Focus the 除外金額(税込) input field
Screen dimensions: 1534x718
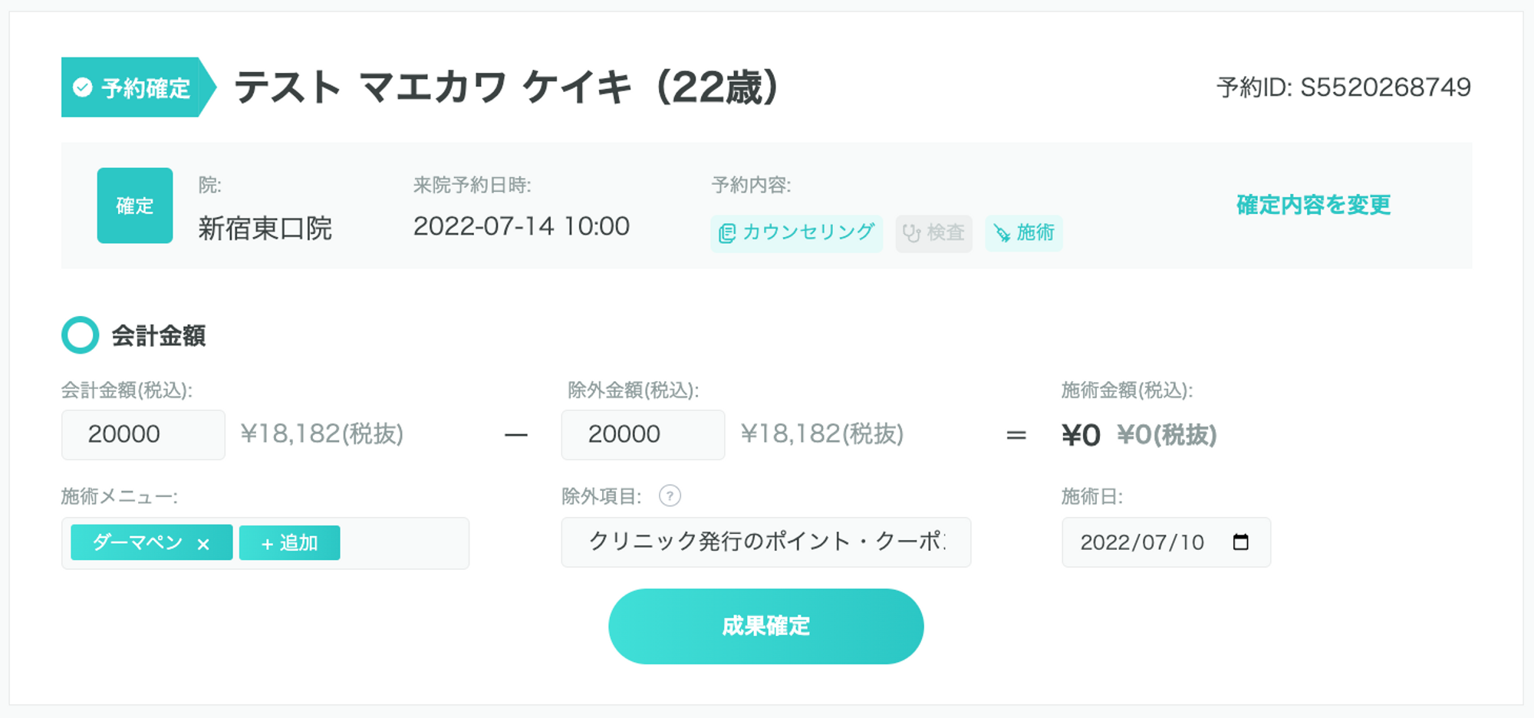tap(643, 435)
